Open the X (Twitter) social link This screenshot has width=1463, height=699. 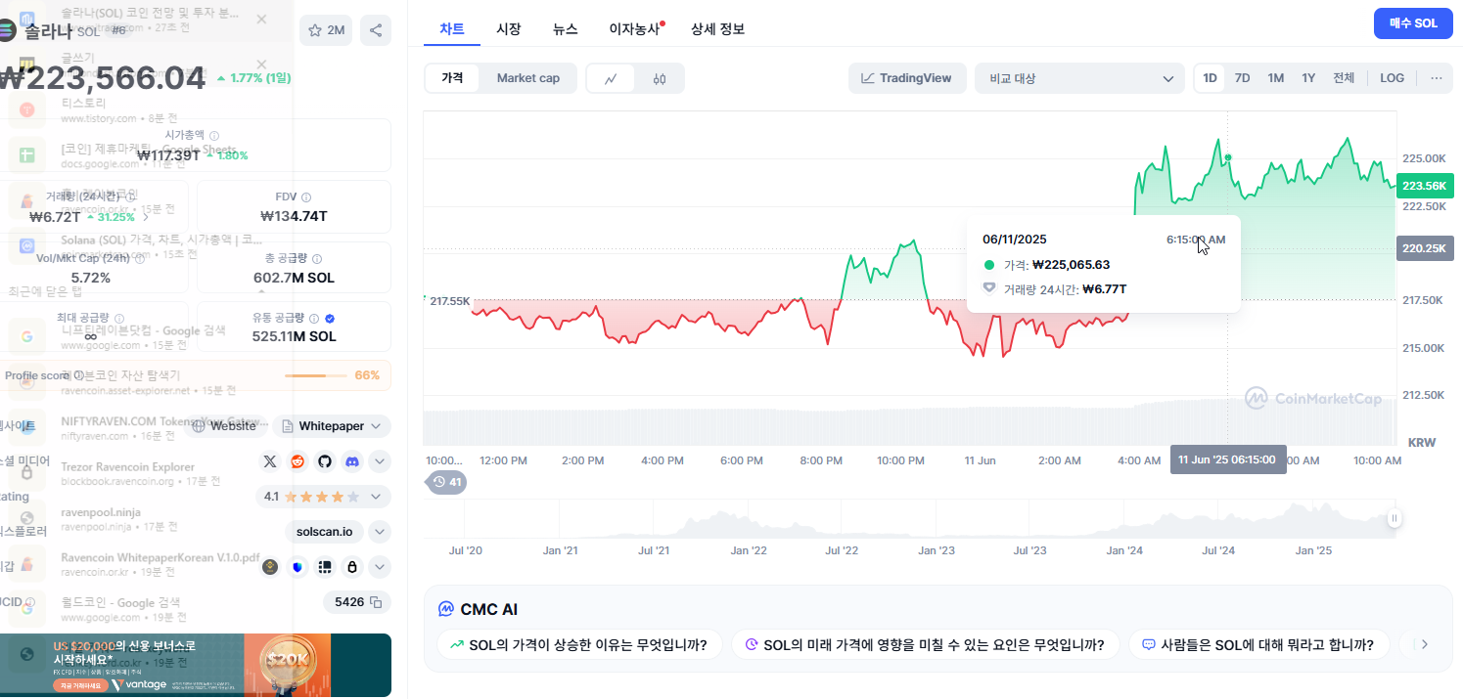270,460
